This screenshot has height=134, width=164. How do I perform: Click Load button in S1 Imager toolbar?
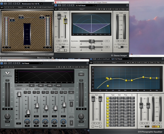pyautogui.click(x=116, y=9)
